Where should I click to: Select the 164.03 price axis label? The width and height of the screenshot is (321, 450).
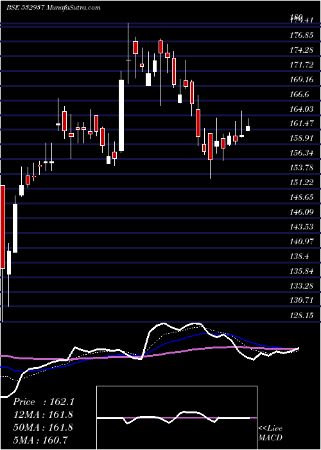301,109
